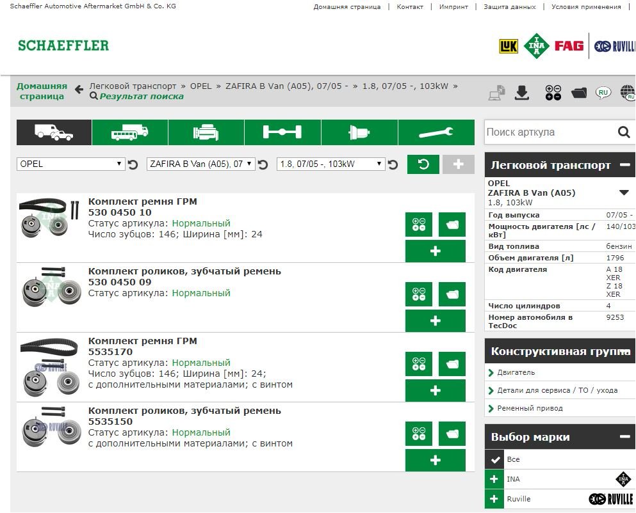Switch to commercial vehicles bus and truck tab
This screenshot has height=513, width=636.
[130, 132]
